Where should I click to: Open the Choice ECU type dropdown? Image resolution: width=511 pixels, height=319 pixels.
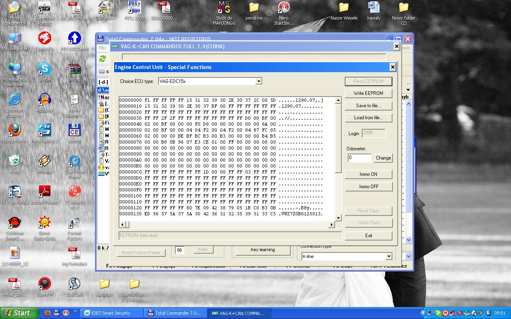coord(259,81)
